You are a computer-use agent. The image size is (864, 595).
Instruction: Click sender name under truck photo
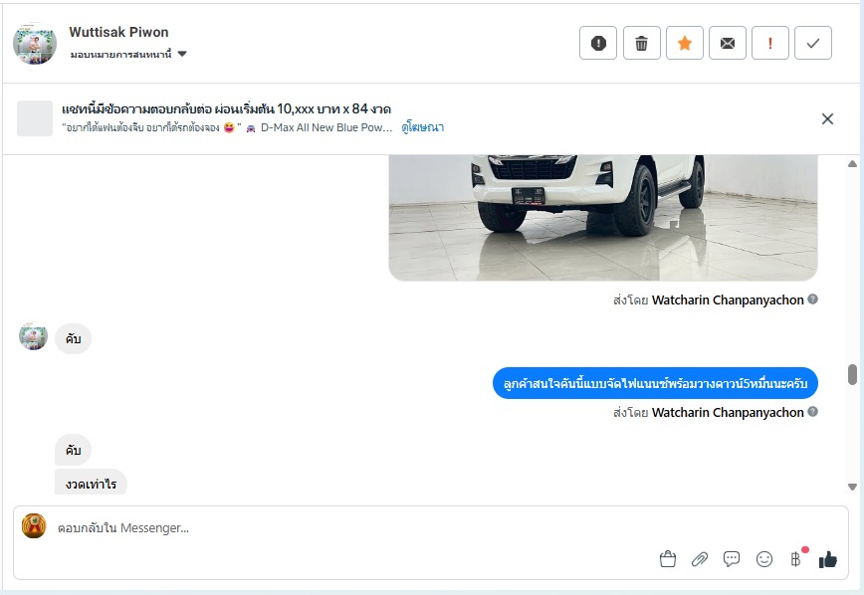pos(728,299)
